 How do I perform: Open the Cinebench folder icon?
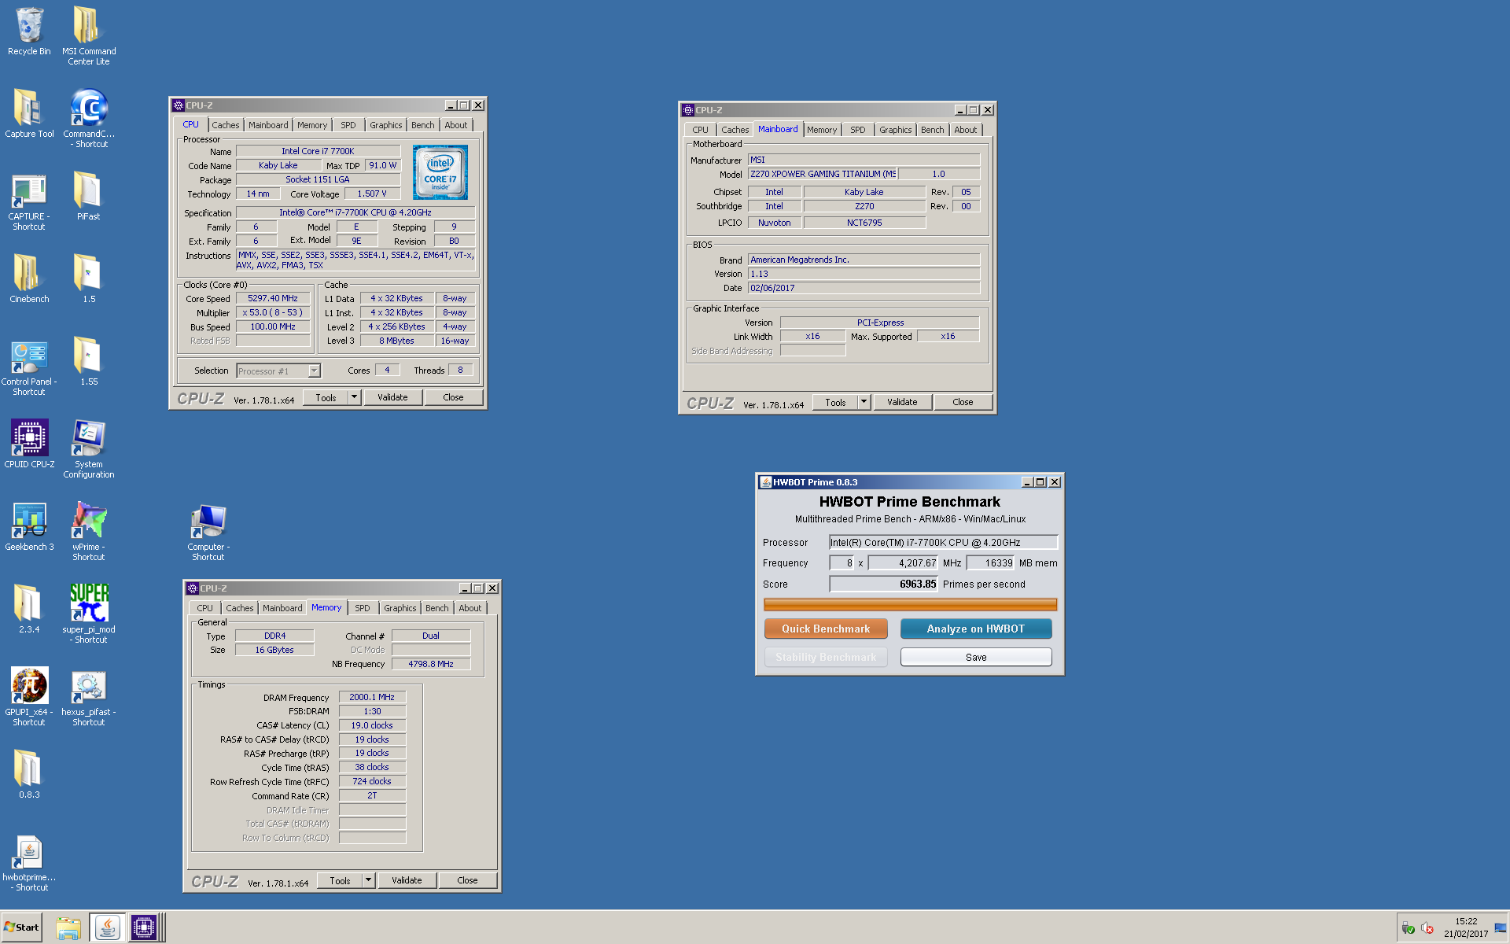pos(29,279)
